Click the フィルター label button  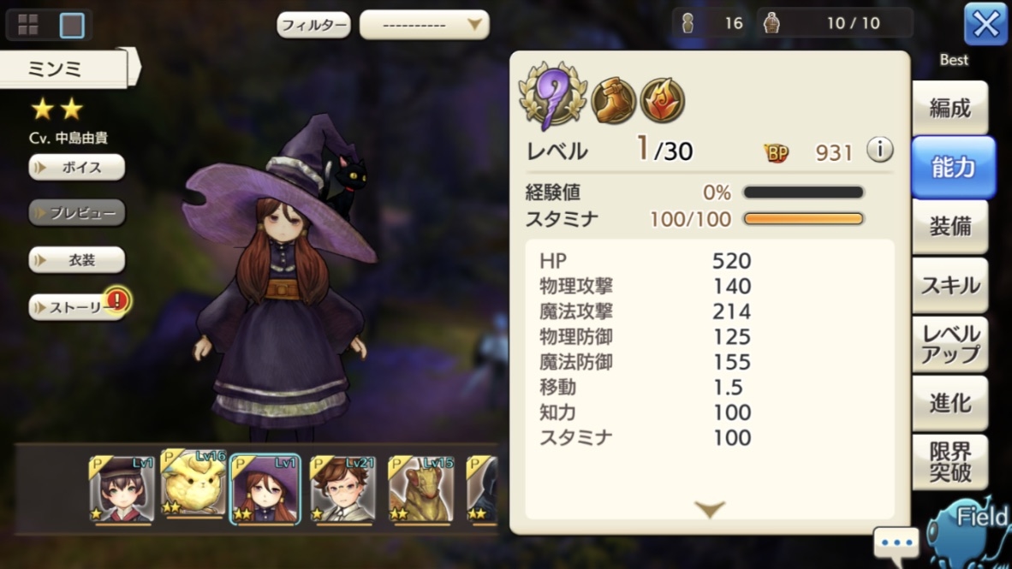(x=313, y=25)
